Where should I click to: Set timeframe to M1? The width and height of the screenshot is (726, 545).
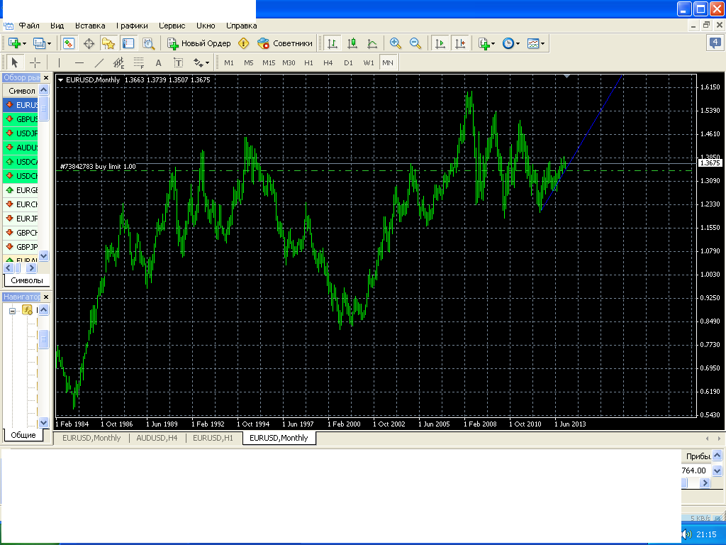pos(229,62)
